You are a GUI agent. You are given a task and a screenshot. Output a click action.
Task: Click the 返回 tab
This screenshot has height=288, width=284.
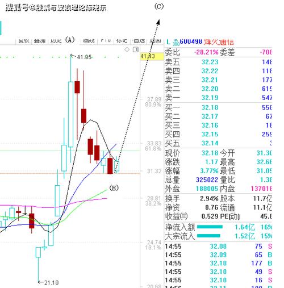pyautogui.click(x=155, y=41)
